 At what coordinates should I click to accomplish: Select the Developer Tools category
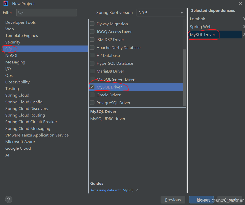[20, 22]
